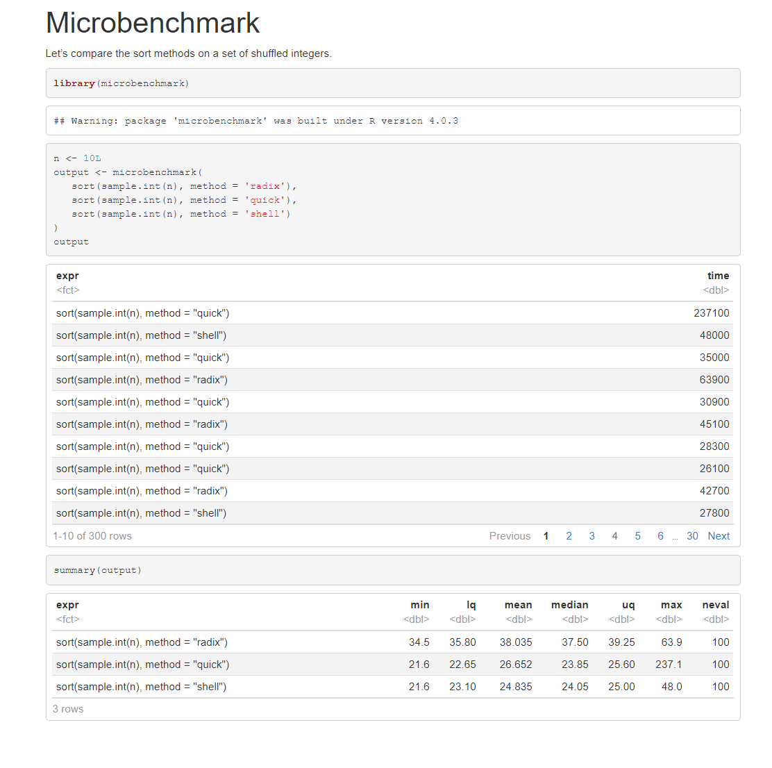Image resolution: width=772 pixels, height=768 pixels.
Task: Click the Microbenchmark heading
Action: tap(153, 23)
